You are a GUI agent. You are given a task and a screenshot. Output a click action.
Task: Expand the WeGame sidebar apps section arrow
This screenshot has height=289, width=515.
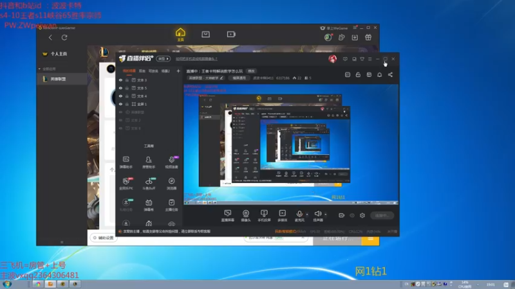(39, 69)
